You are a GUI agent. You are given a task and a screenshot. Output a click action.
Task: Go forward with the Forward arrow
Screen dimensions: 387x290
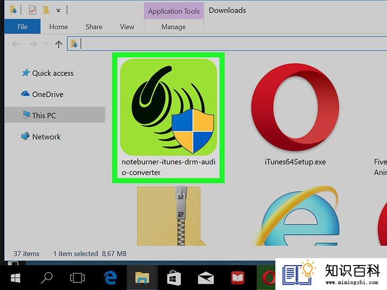pyautogui.click(x=33, y=44)
